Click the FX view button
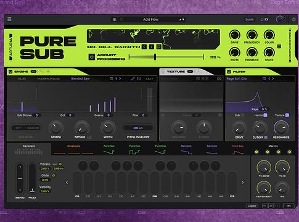Viewport: 299px width, 222px height. 264,20
